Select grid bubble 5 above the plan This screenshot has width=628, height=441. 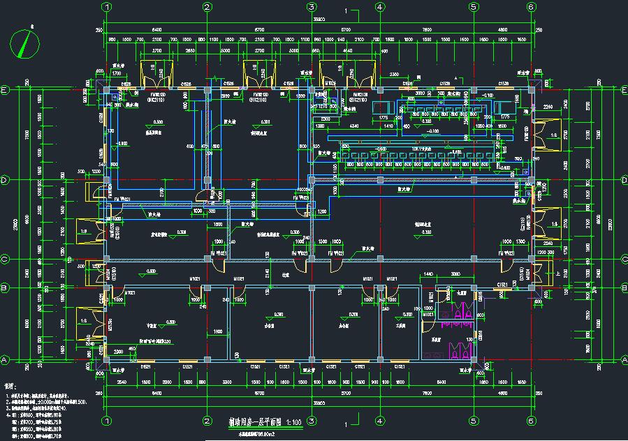pos(474,7)
